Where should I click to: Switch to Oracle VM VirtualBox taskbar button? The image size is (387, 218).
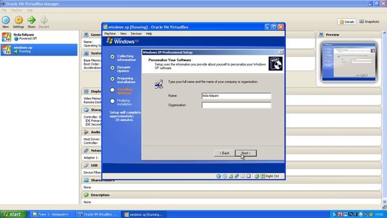click(98, 214)
